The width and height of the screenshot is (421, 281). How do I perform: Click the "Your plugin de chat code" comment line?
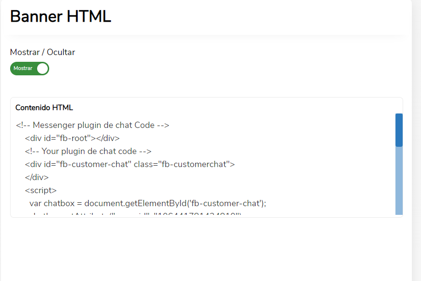tap(88, 152)
